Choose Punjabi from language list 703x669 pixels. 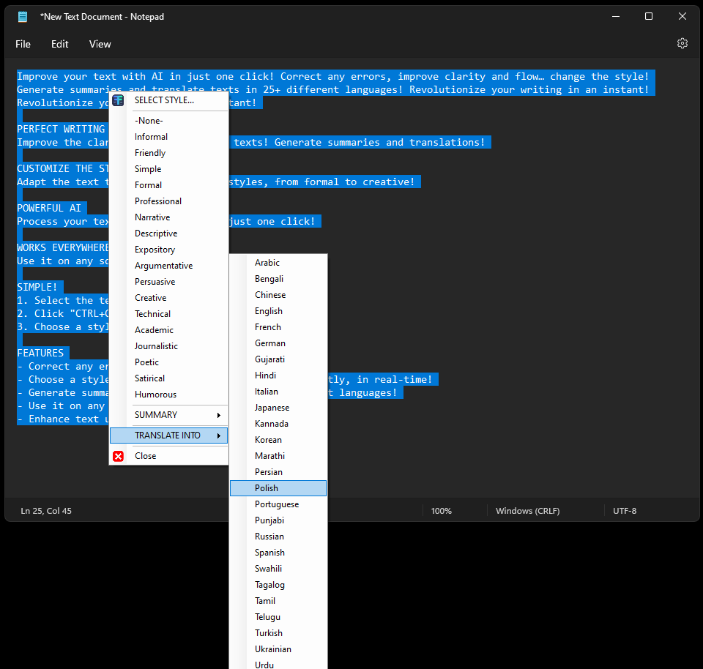point(278,520)
